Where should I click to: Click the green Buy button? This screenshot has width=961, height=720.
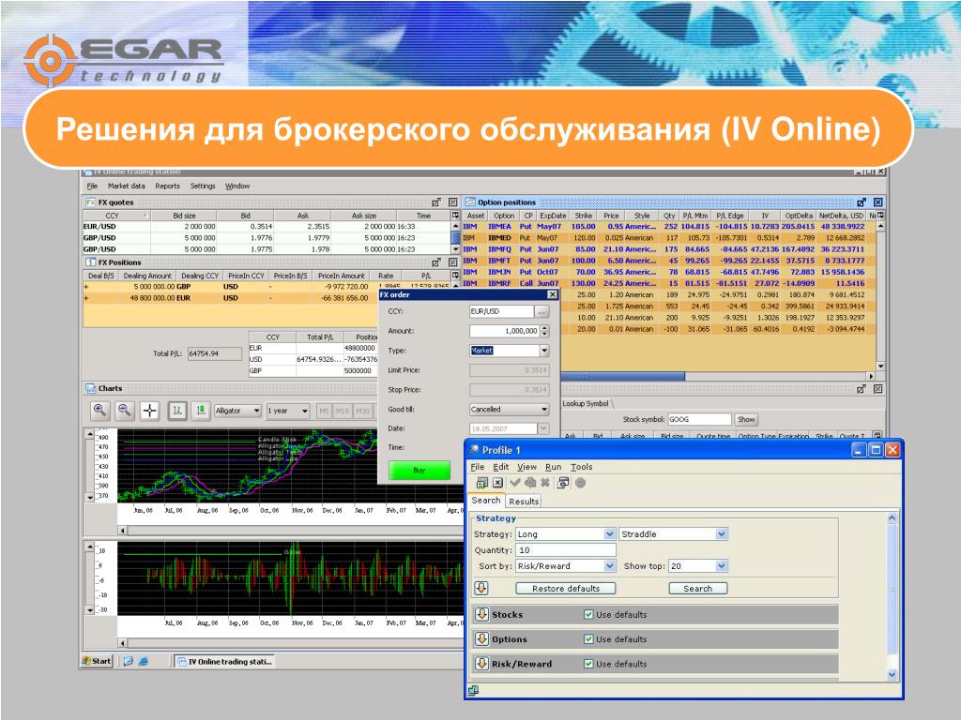click(419, 471)
